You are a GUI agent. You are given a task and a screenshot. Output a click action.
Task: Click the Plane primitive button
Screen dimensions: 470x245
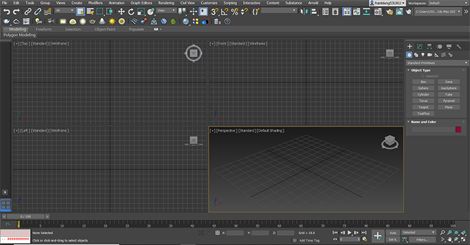pos(449,107)
